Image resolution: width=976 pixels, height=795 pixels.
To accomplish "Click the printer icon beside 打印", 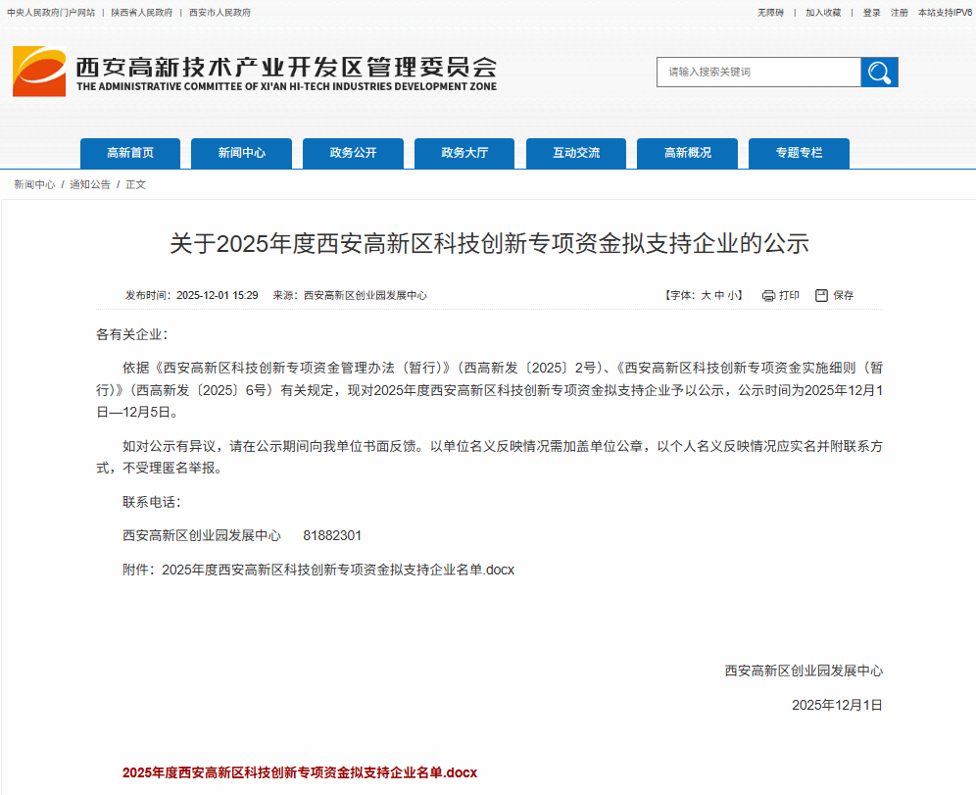I will pyautogui.click(x=768, y=295).
